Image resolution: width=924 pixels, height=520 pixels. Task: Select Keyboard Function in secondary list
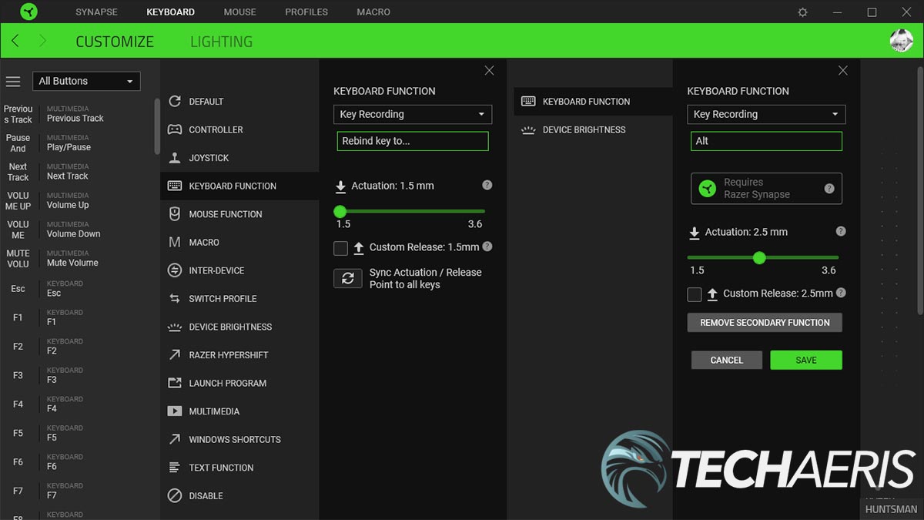(x=593, y=101)
